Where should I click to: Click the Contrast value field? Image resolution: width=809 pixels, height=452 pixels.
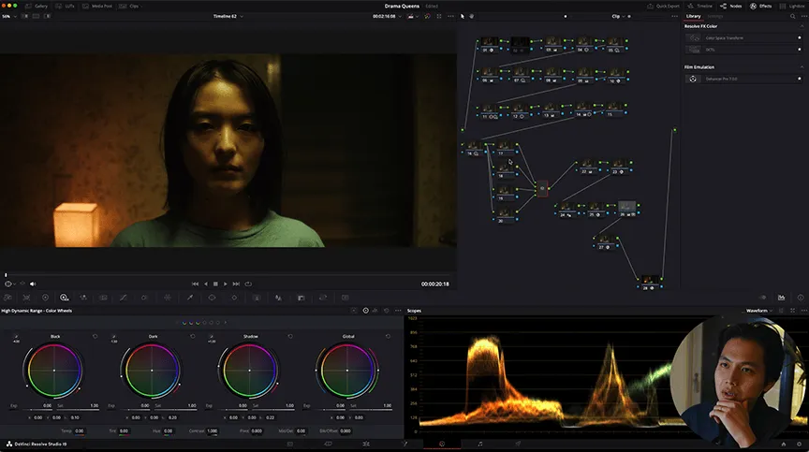click(213, 430)
